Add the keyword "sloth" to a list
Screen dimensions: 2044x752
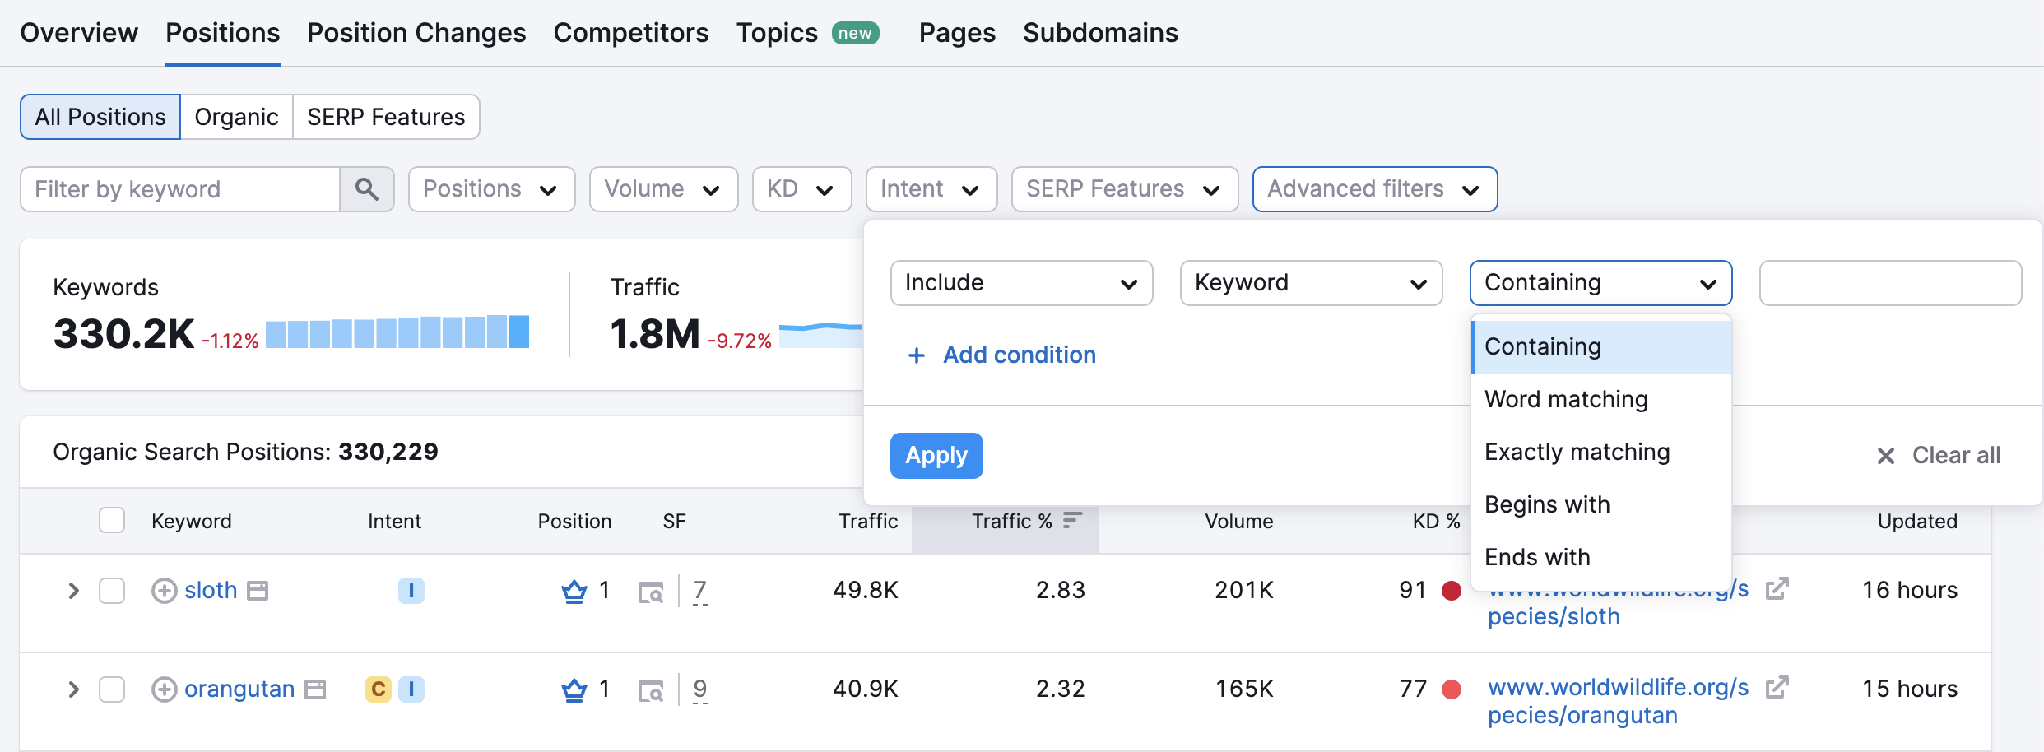pyautogui.click(x=164, y=590)
